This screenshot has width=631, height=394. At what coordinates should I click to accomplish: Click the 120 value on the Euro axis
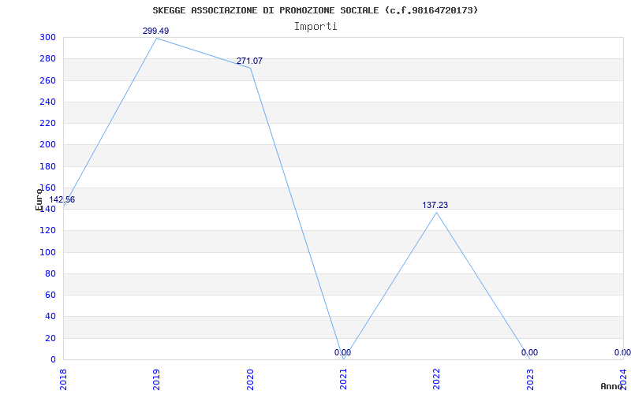pyautogui.click(x=47, y=230)
